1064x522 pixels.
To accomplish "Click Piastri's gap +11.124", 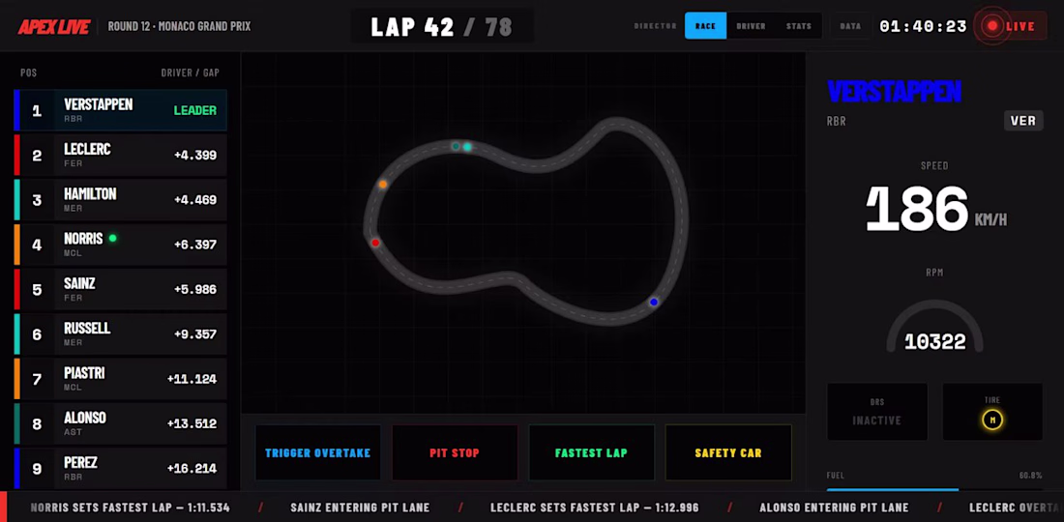I will 192,379.
